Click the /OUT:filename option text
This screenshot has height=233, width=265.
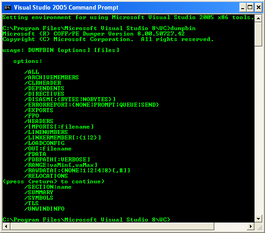pos(48,149)
